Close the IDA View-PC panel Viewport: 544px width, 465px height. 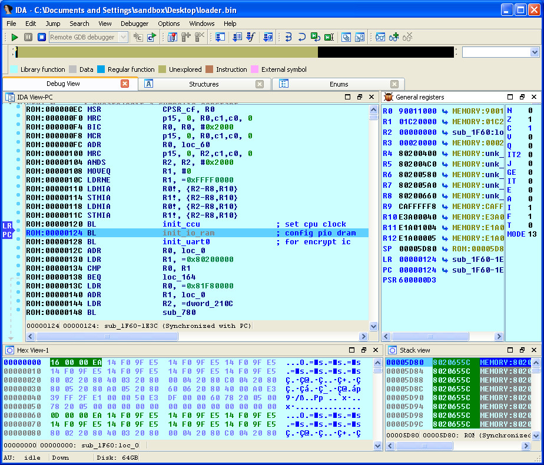click(371, 97)
